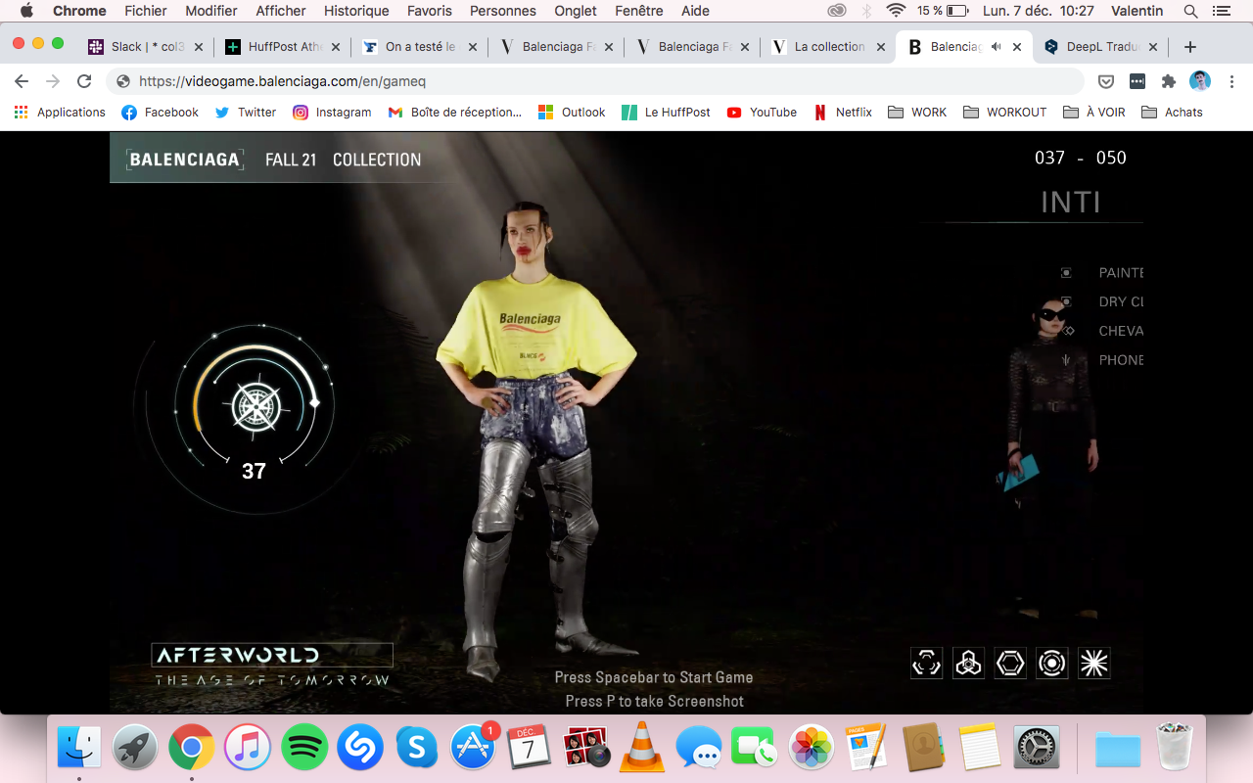
Task: Click the icon next to CHEVA item
Action: pos(1068,331)
